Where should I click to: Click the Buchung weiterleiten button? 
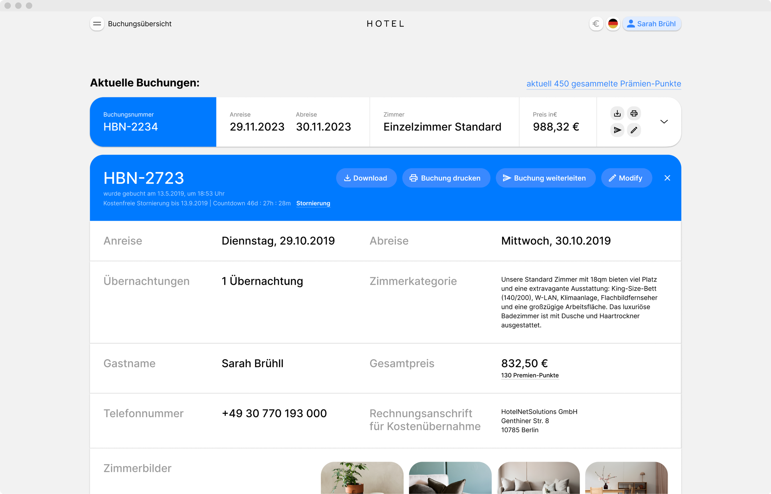tap(545, 178)
